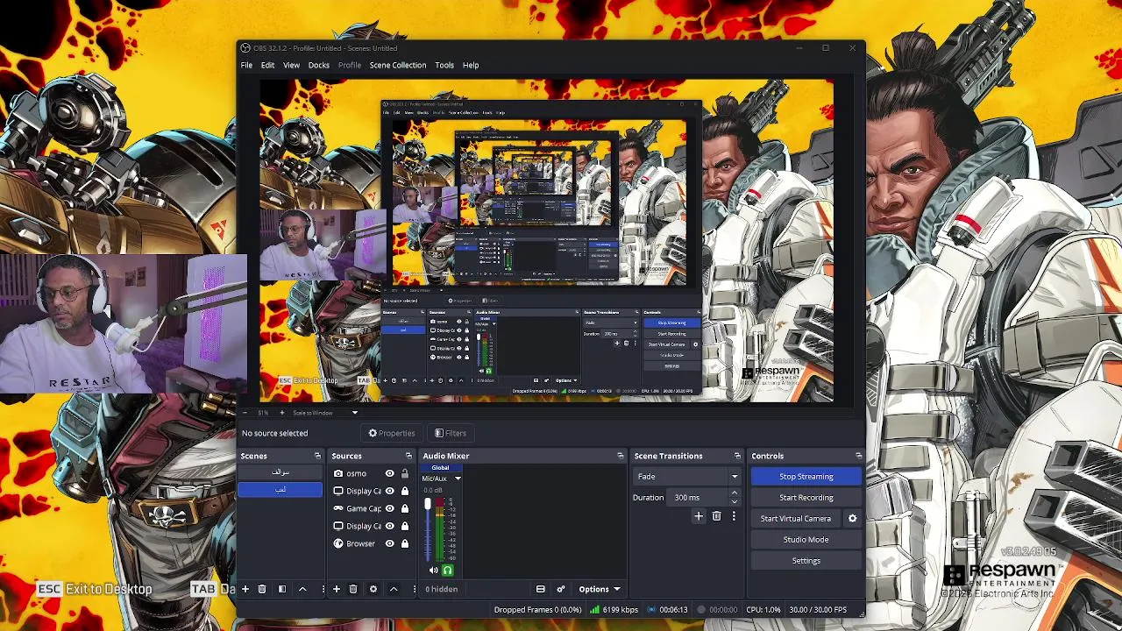The image size is (1122, 631).
Task: Remove selected scene with trash icon
Action: (261, 589)
